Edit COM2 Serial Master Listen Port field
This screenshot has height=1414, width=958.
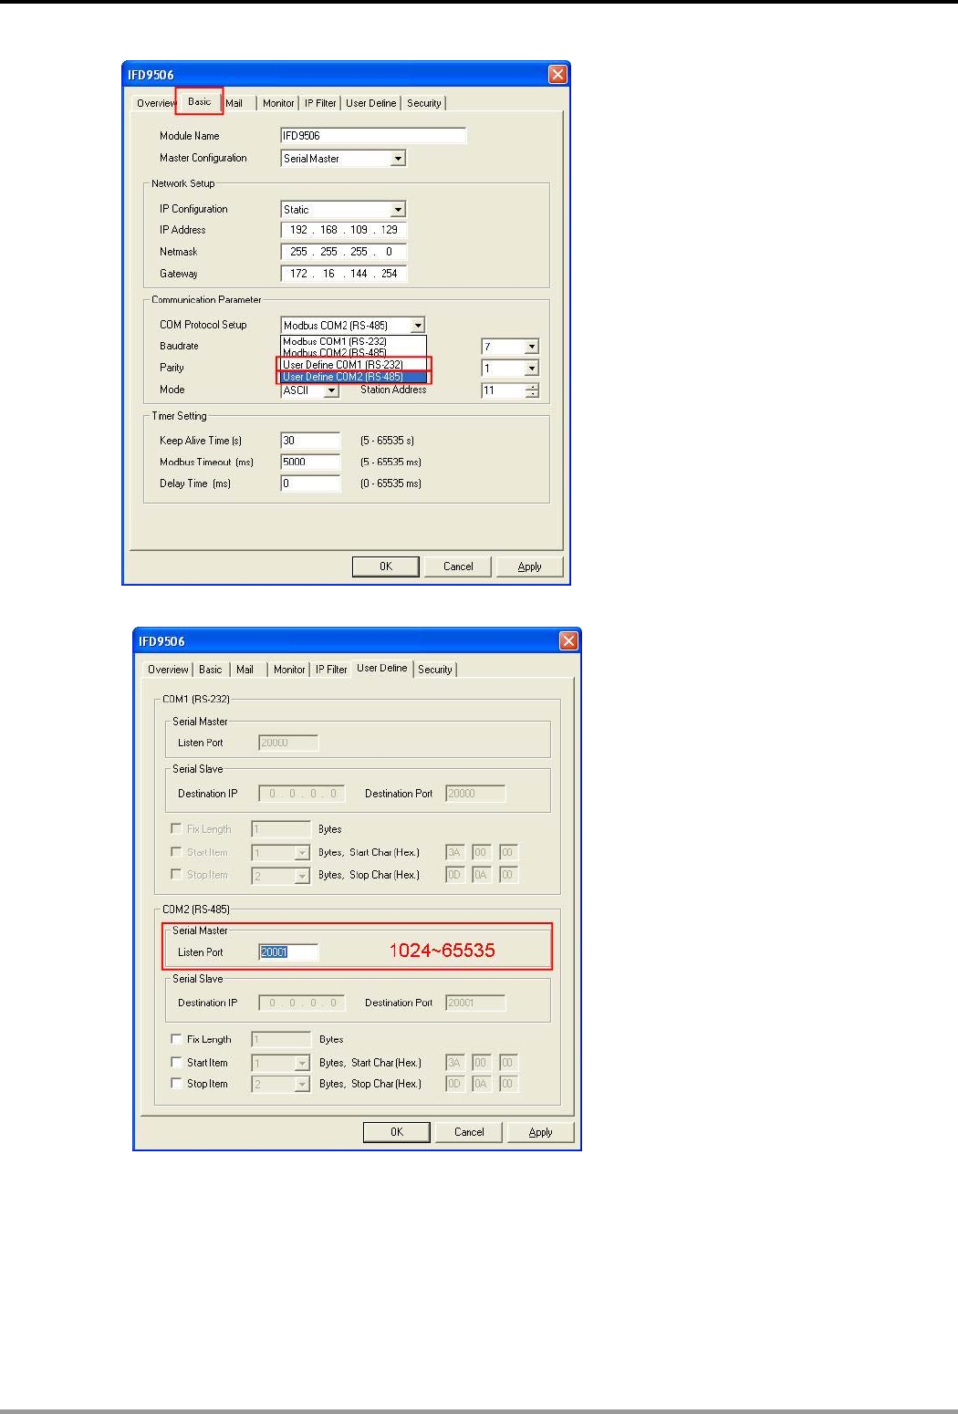[288, 952]
